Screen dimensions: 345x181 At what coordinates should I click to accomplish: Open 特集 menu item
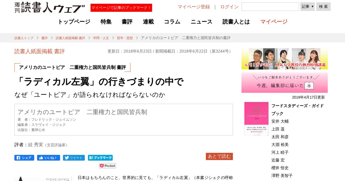click(106, 22)
